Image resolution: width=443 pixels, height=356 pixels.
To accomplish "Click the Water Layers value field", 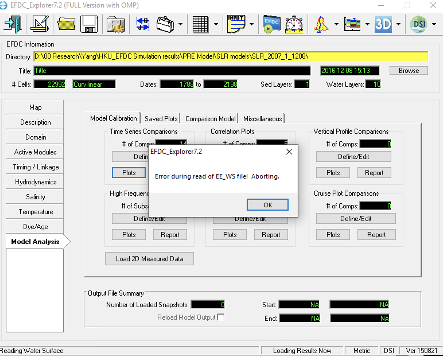I will click(373, 84).
